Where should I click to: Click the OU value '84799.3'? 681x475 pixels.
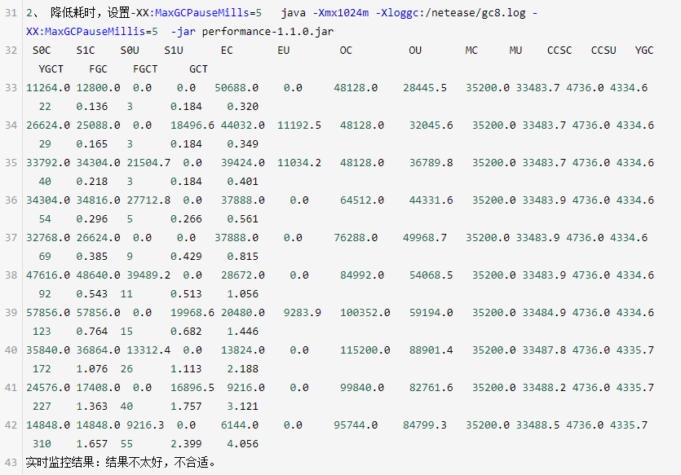[x=424, y=425]
